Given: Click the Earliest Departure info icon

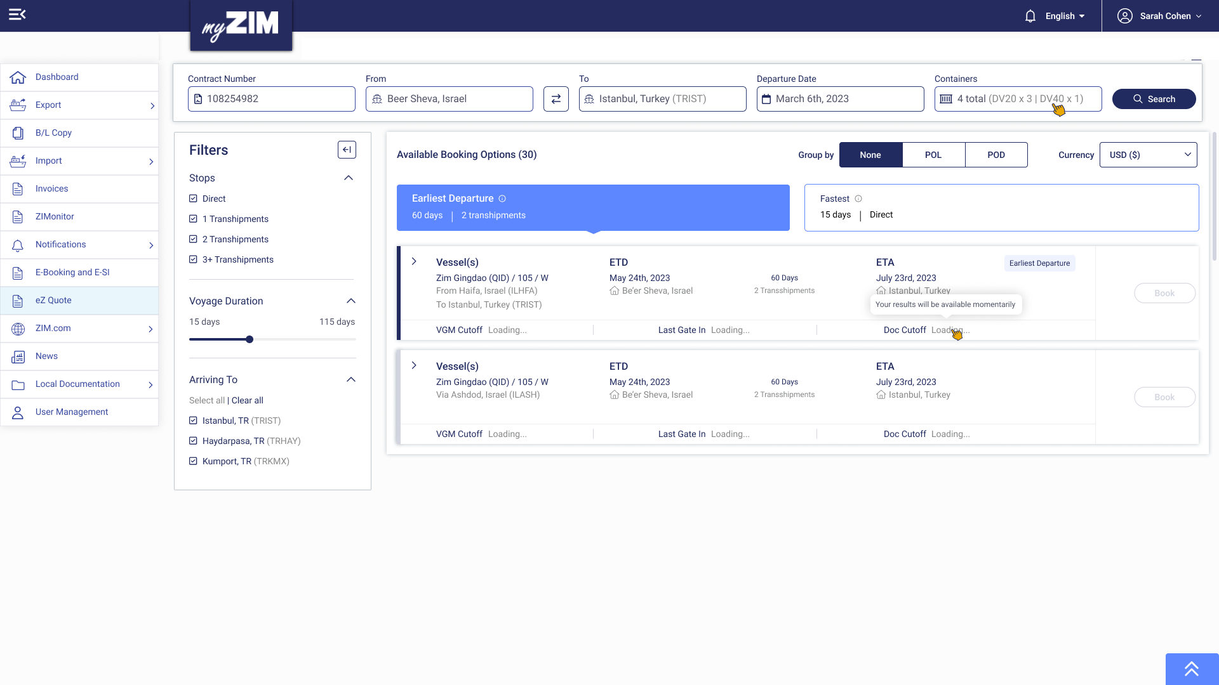Looking at the screenshot, I should [502, 199].
